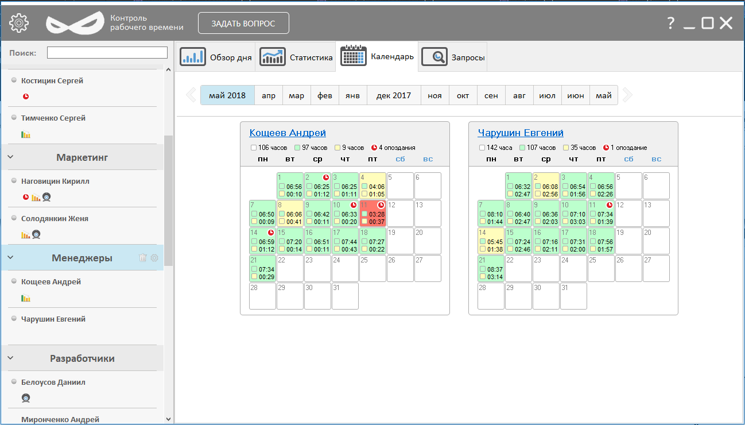Delete the Менеджеры group with trash icon
The height and width of the screenshot is (425, 745).
[x=143, y=258]
